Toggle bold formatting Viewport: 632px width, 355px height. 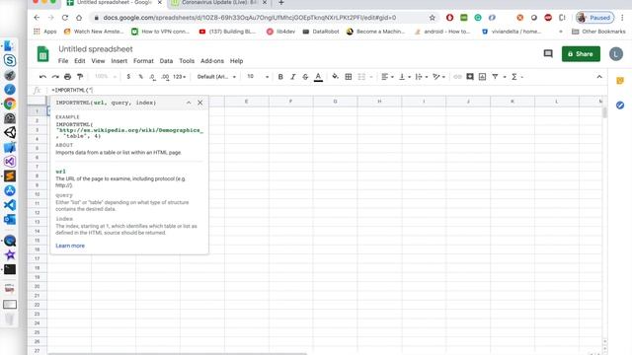(x=280, y=77)
